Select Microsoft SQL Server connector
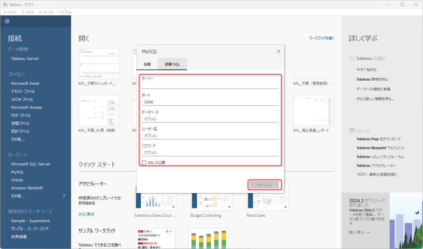Image resolution: width=423 pixels, height=249 pixels. (31, 164)
